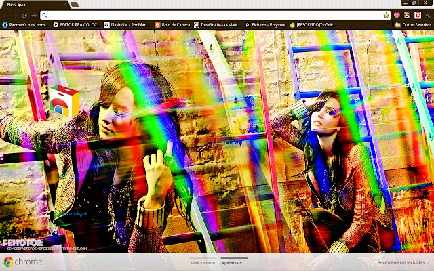
Task: Click inside the address bar
Action: (215, 16)
